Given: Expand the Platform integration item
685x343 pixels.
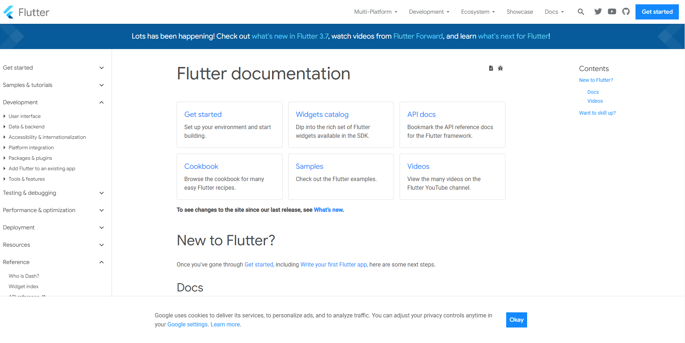Looking at the screenshot, I should (29, 148).
